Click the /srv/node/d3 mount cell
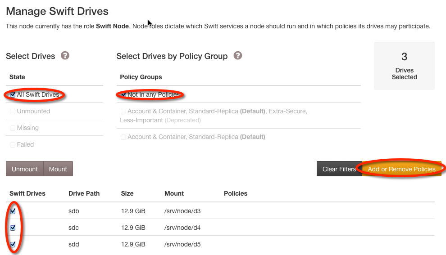 click(x=182, y=211)
